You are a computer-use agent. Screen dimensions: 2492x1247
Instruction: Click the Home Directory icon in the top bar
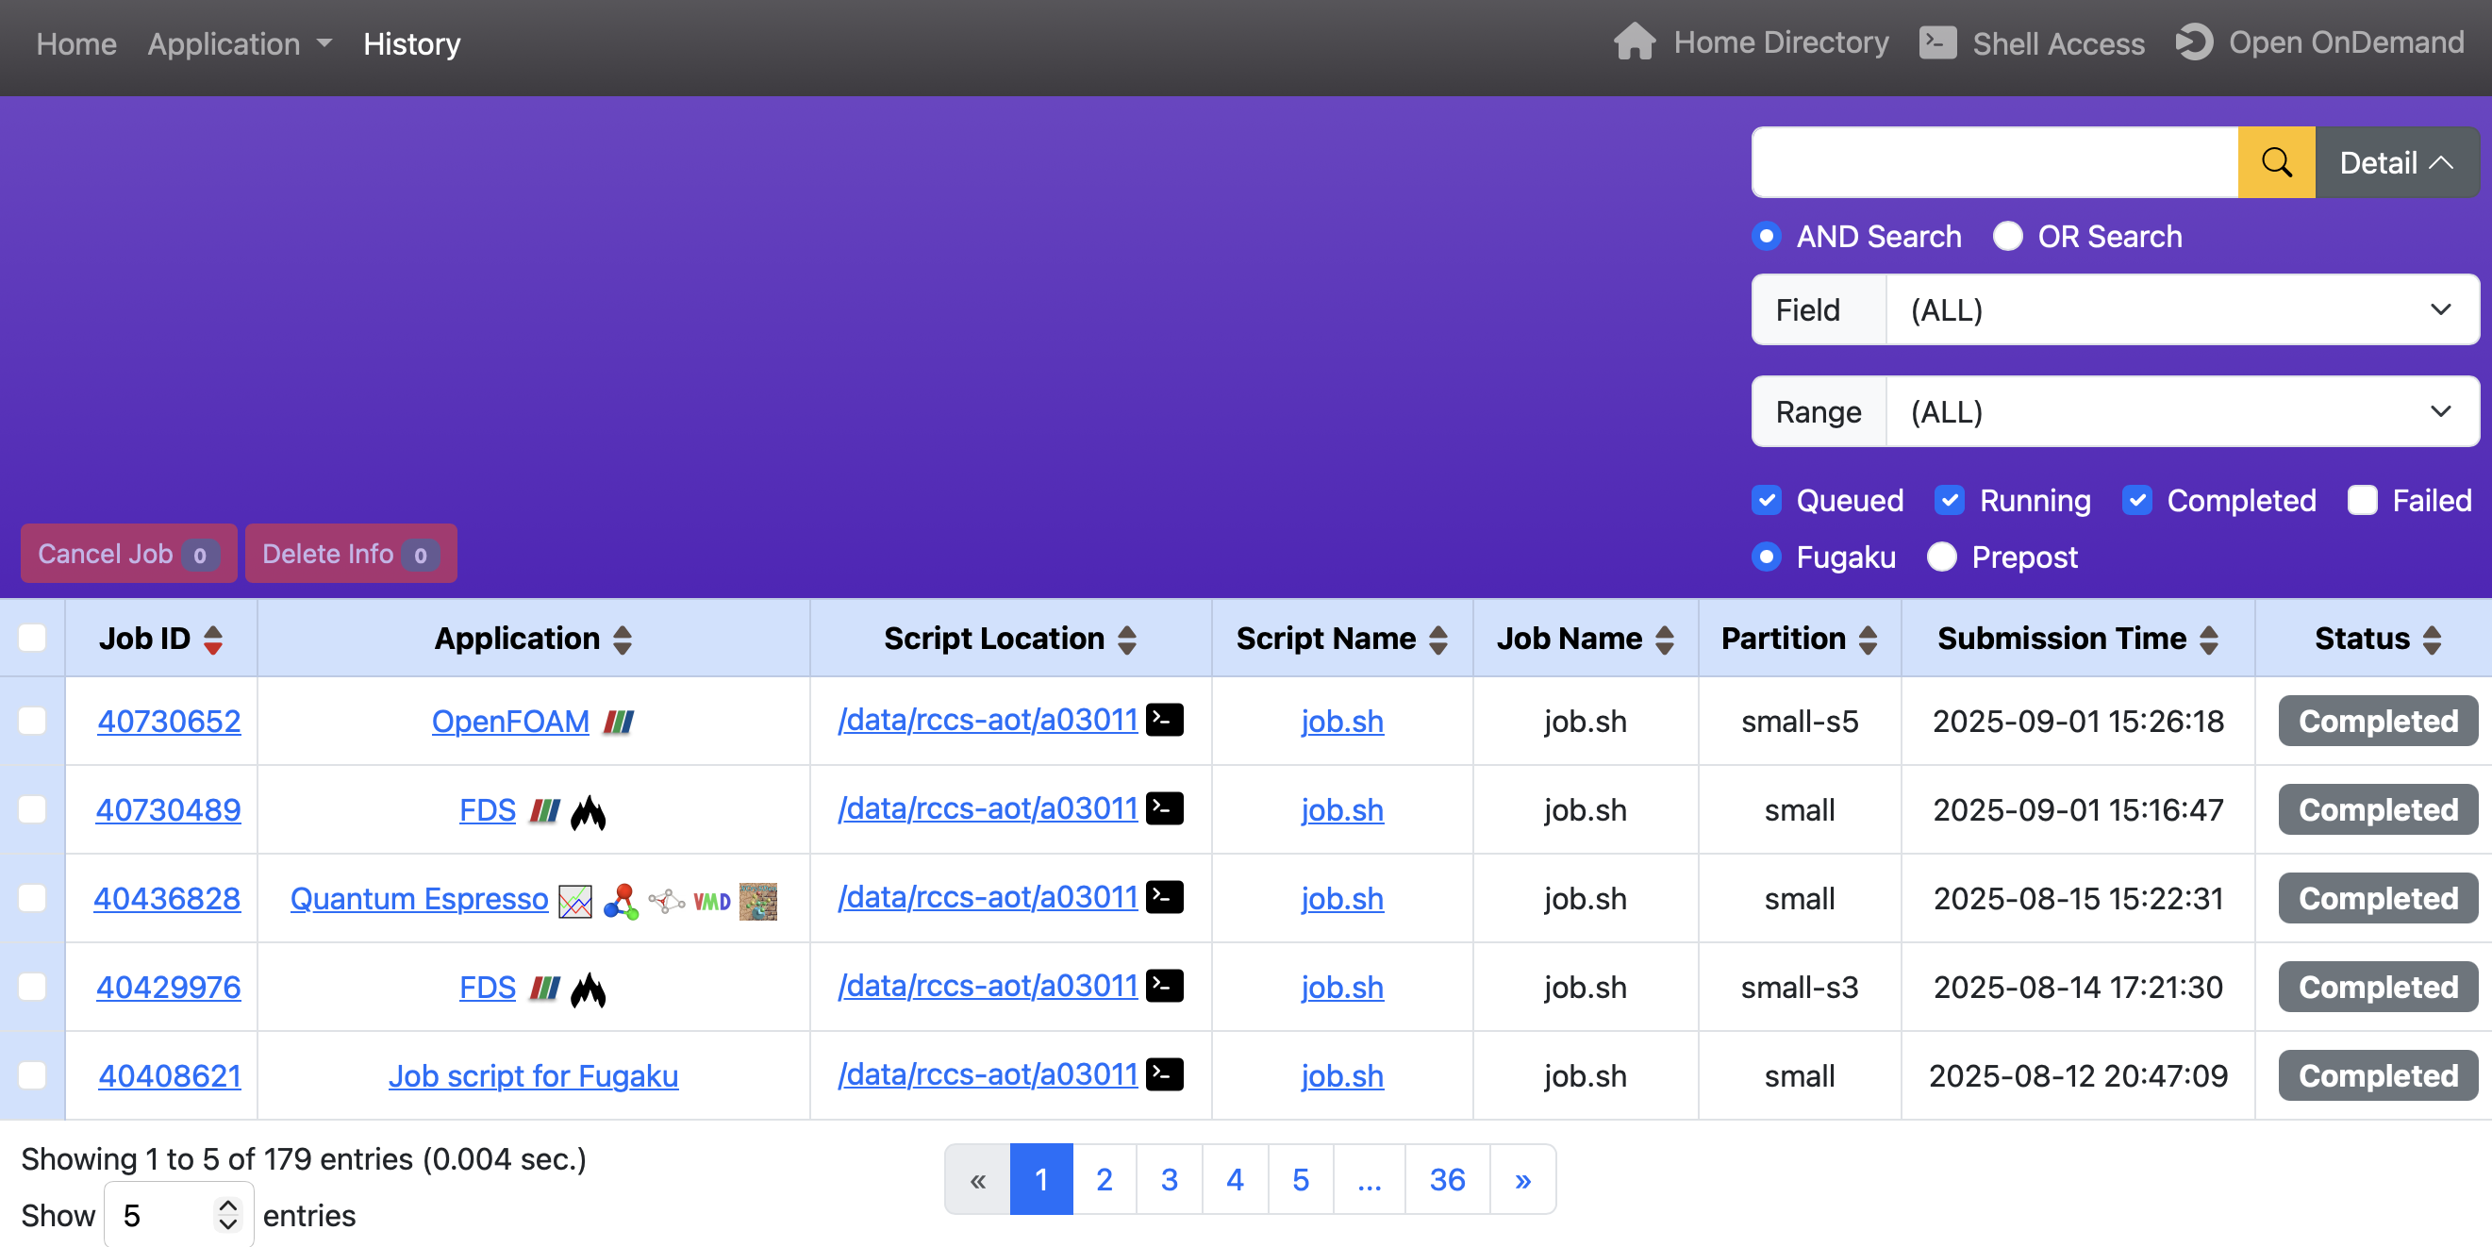(x=1634, y=42)
